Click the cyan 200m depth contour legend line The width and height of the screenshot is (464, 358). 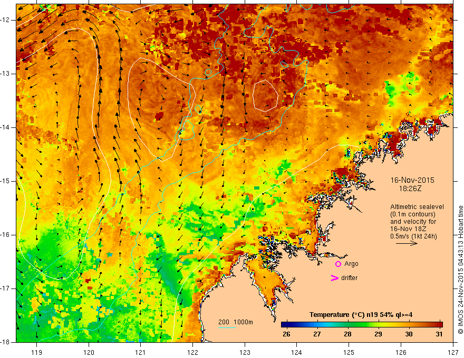227,327
